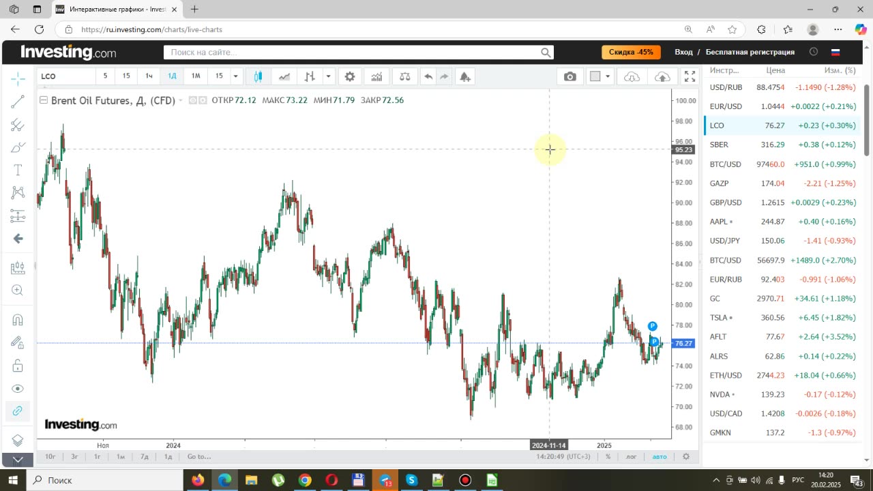
Task: Select GAZP row in watchlist
Action: [x=781, y=183]
